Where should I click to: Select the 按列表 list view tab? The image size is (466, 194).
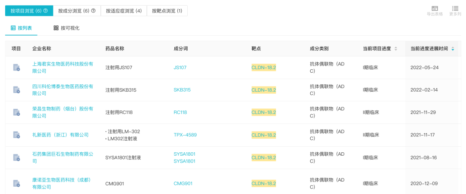(22, 28)
